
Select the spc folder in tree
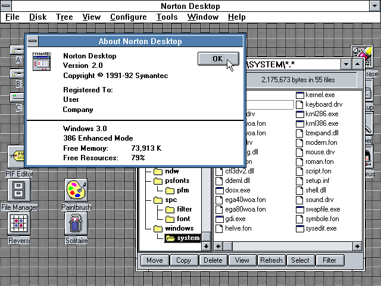click(x=165, y=200)
